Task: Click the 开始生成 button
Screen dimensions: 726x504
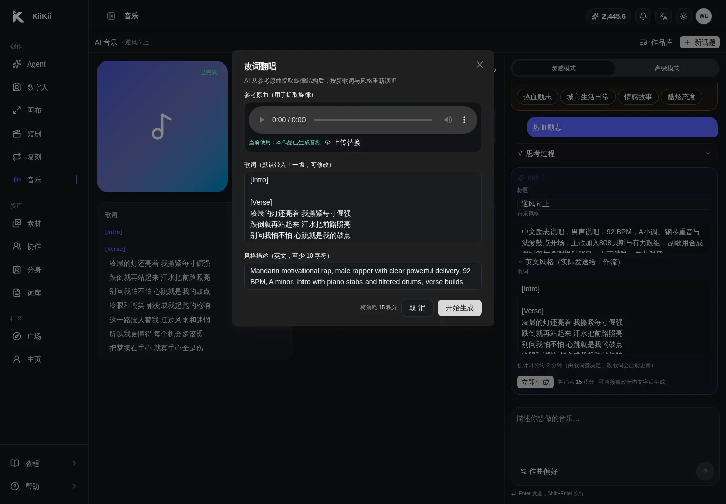Action: coord(460,308)
